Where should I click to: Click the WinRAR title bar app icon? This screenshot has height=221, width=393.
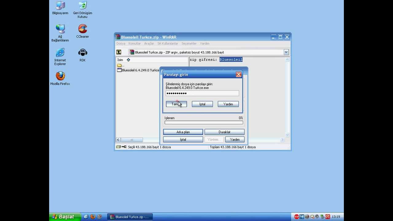pyautogui.click(x=118, y=37)
